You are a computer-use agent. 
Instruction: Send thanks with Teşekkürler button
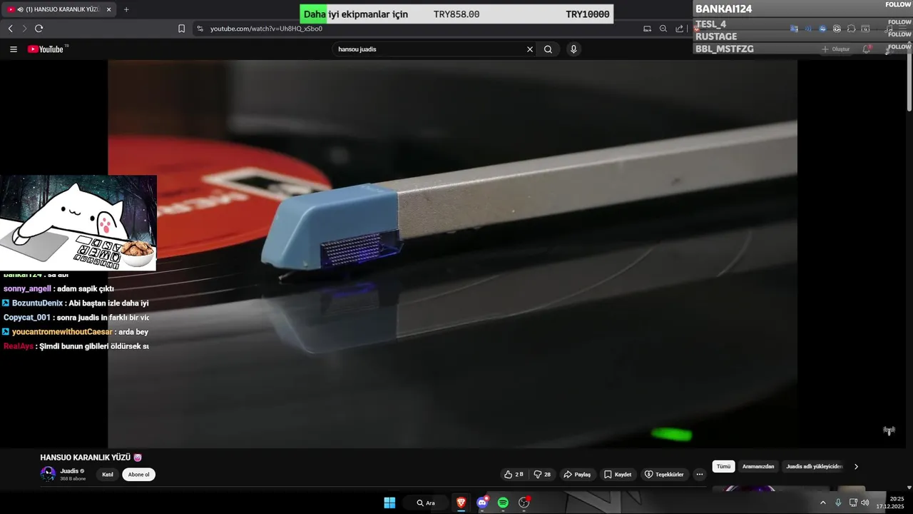(x=664, y=474)
